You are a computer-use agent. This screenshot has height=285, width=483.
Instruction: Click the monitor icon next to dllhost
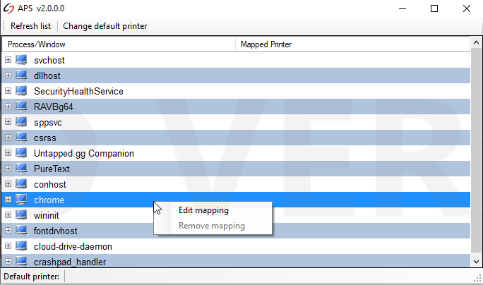(x=21, y=75)
